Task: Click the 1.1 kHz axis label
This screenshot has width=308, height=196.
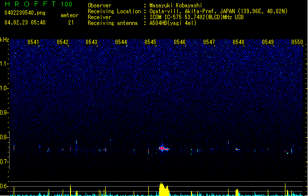Action: [x=4, y=64]
